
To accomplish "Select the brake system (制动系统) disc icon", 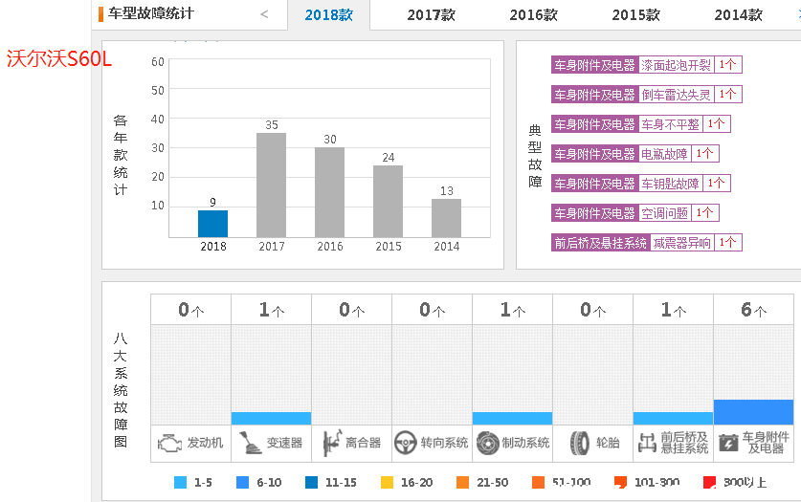I will (x=487, y=443).
